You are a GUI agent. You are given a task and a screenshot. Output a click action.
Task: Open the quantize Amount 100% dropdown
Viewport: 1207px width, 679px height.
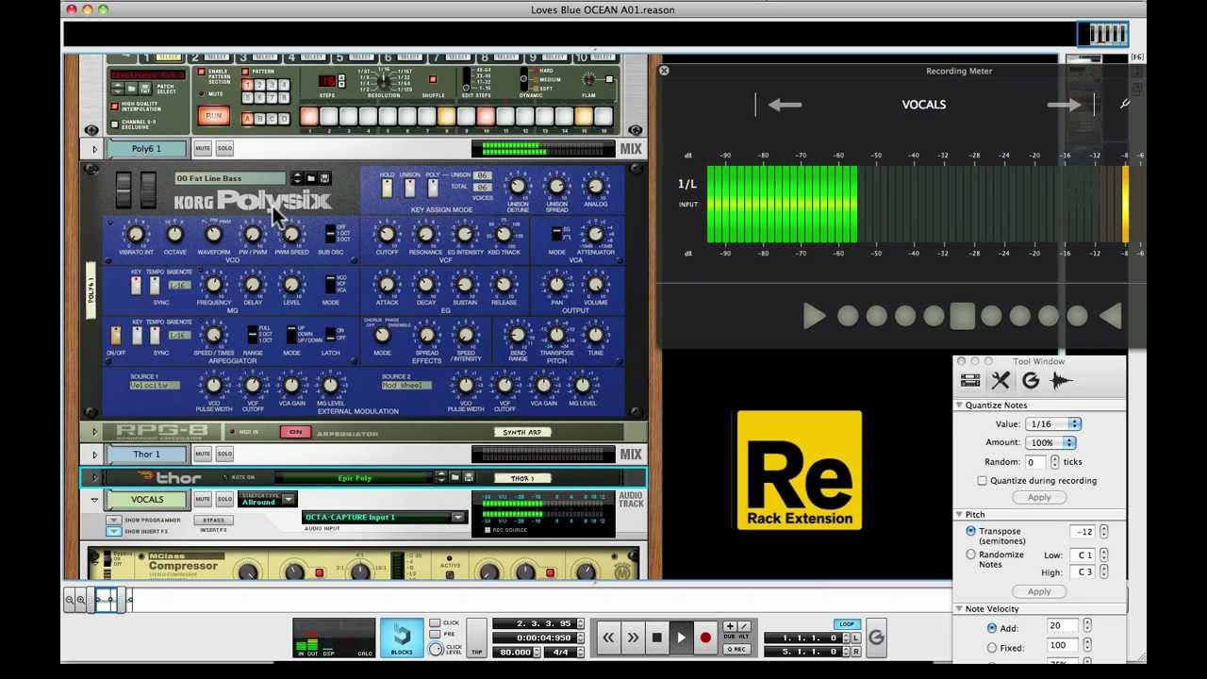(1050, 442)
